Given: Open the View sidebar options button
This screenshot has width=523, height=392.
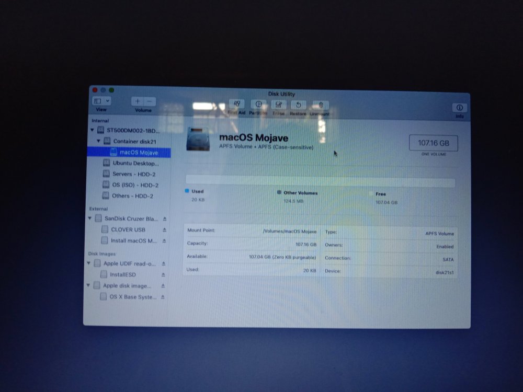Looking at the screenshot, I should 101,101.
